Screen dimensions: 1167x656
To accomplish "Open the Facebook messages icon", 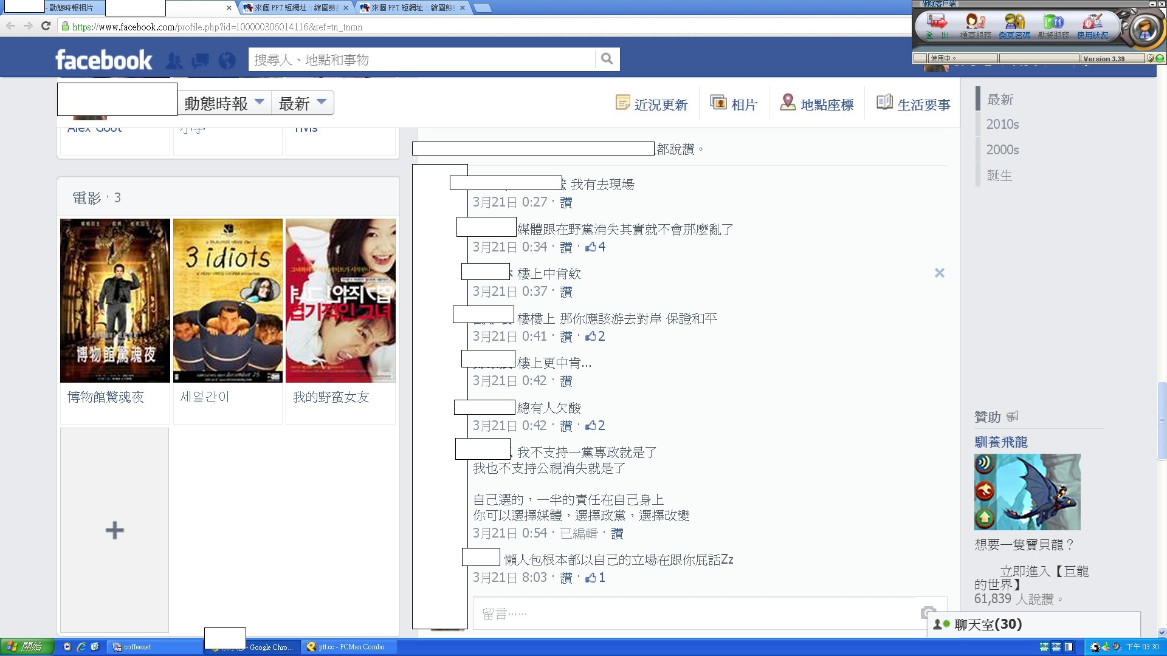I will coord(200,61).
